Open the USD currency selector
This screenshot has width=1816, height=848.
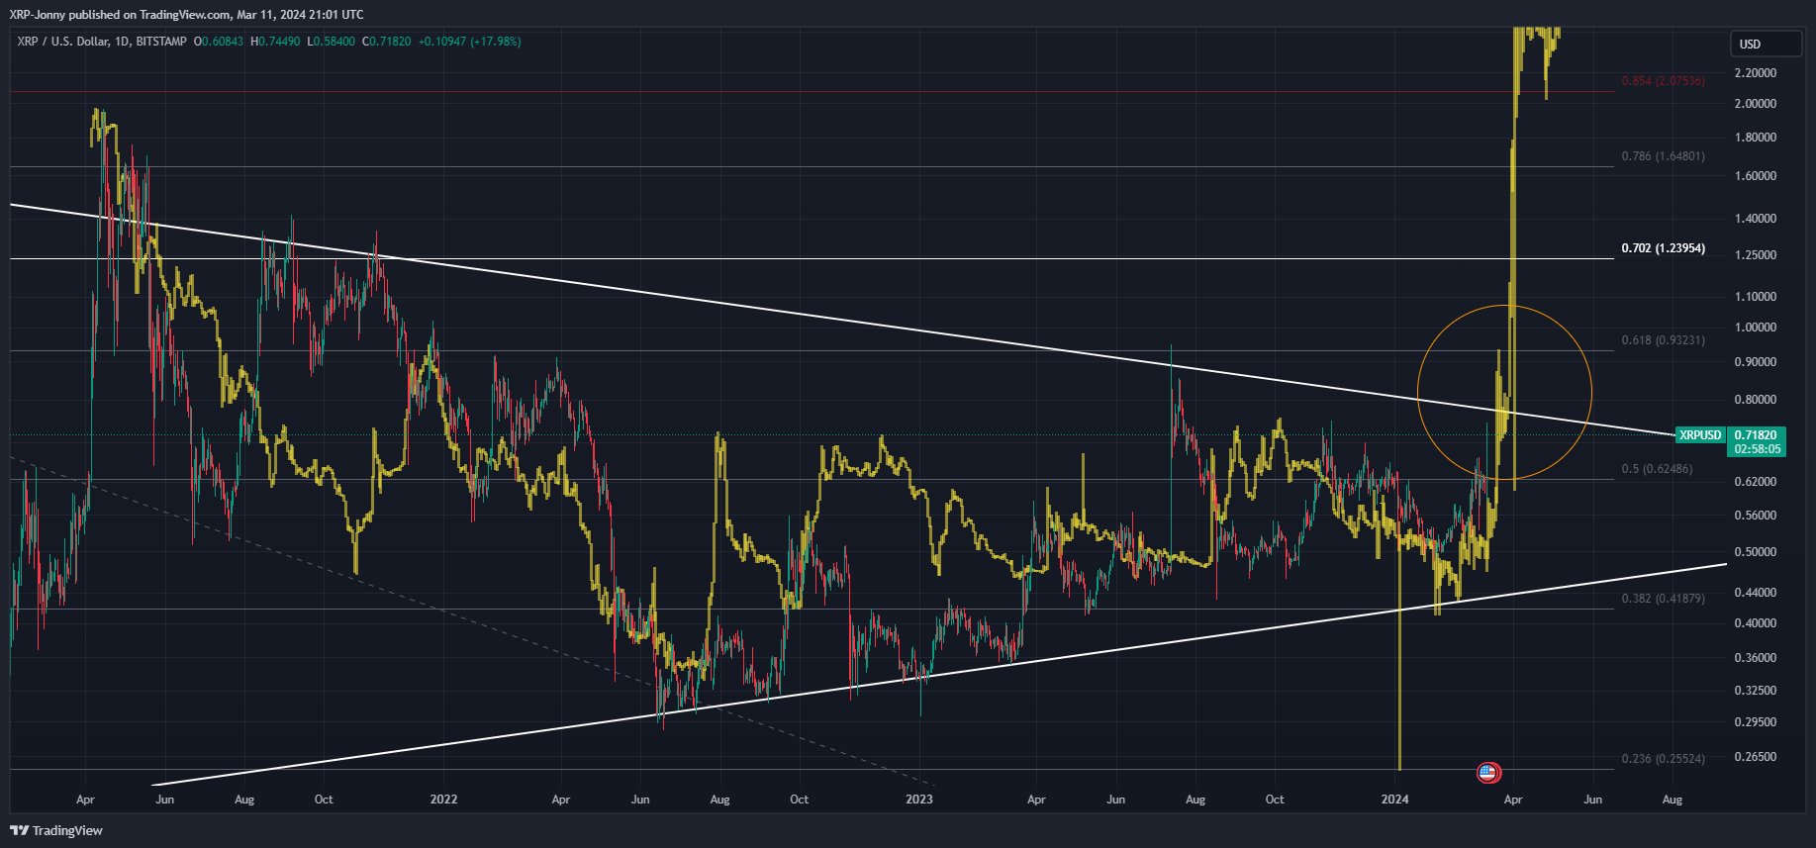click(x=1766, y=44)
